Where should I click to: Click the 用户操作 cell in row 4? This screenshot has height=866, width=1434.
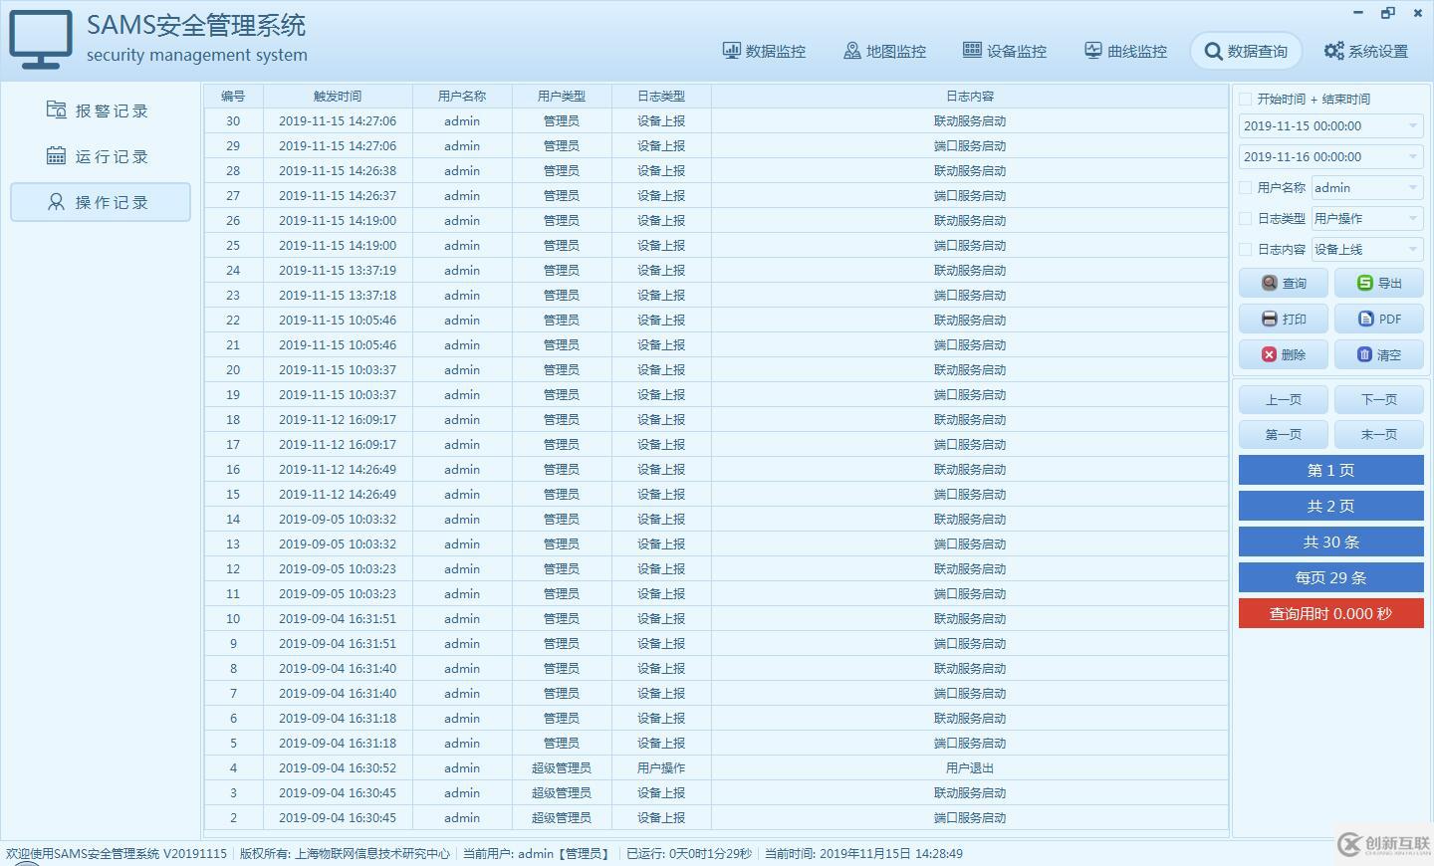click(661, 767)
